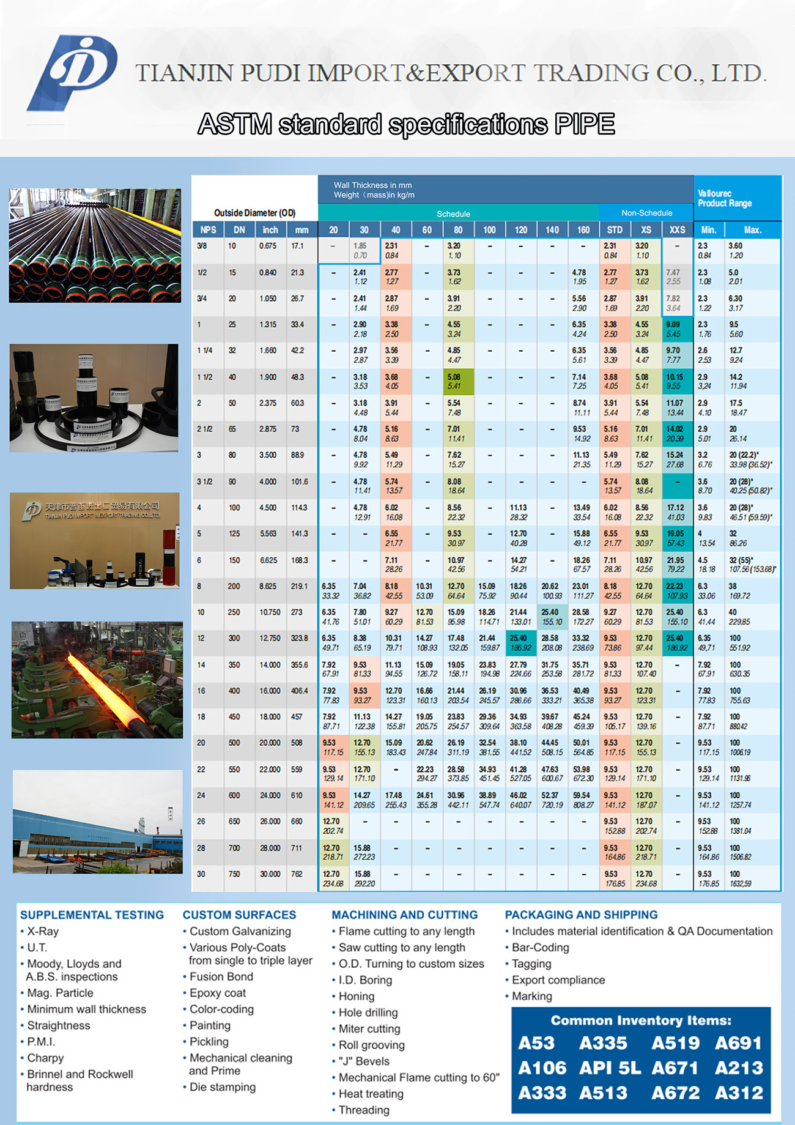Open the blue factory building photo
Image resolution: width=795 pixels, height=1125 pixels.
pos(98,822)
